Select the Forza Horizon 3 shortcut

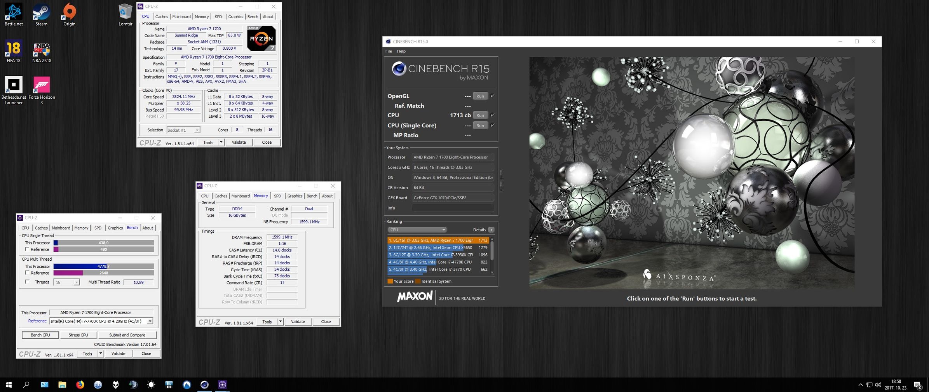42,90
